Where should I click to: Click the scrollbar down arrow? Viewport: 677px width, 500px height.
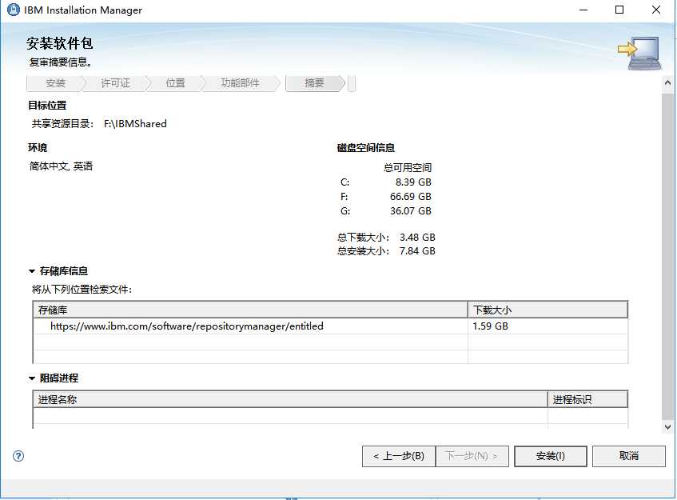(x=667, y=427)
